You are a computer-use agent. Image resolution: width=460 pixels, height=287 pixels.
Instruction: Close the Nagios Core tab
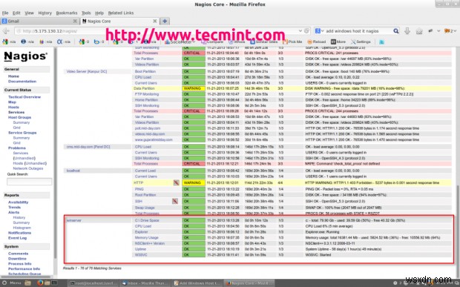pyautogui.click(x=154, y=21)
